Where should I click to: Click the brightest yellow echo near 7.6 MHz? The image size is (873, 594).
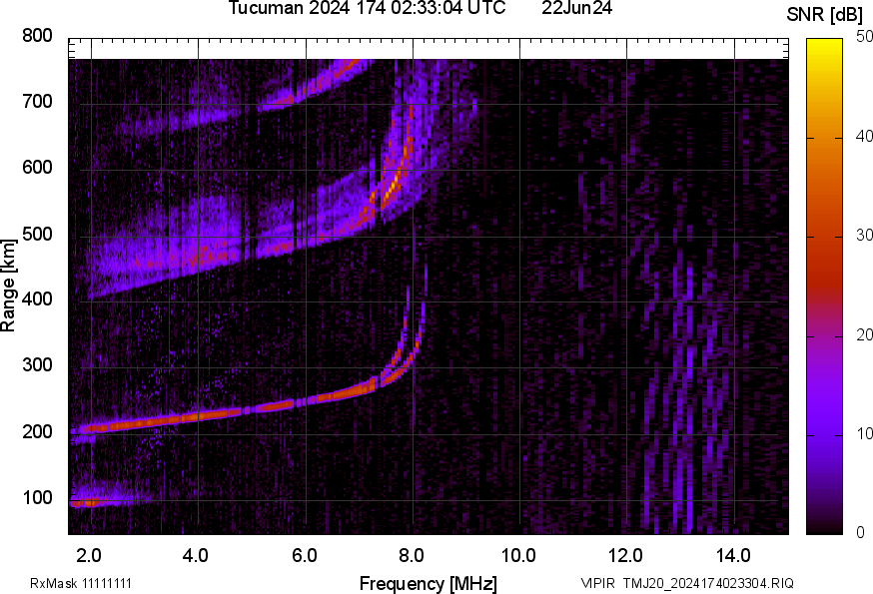tap(392, 187)
